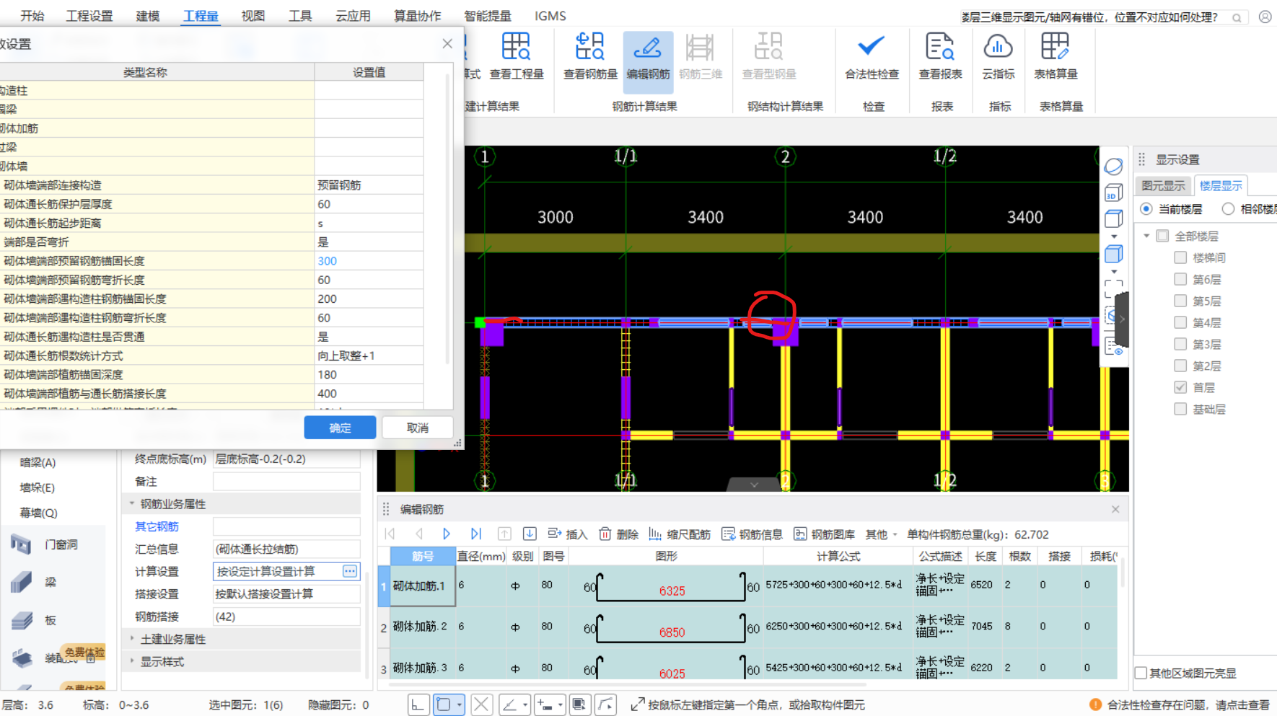Open 缩尺配筋 tool
Screen dimensions: 1277x716
(x=679, y=534)
